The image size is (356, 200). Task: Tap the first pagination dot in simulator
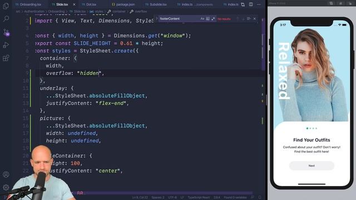tap(307, 128)
